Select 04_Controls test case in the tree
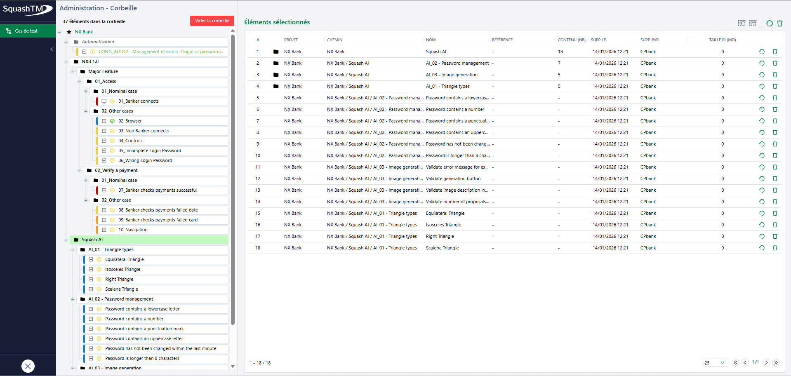This screenshot has width=791, height=376. [130, 141]
